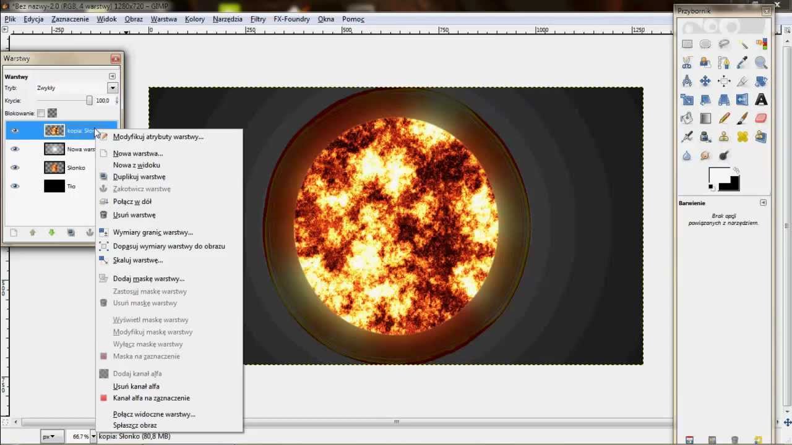Choose Skaluj warstwę... entry
The width and height of the screenshot is (792, 445).
tap(137, 260)
